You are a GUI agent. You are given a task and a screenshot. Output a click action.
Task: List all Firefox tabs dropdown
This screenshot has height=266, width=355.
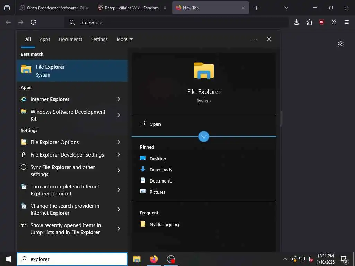286,8
